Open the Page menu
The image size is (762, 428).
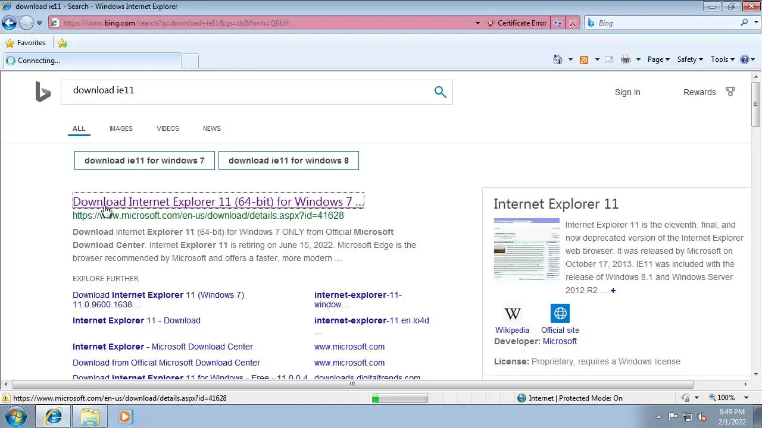tap(658, 59)
